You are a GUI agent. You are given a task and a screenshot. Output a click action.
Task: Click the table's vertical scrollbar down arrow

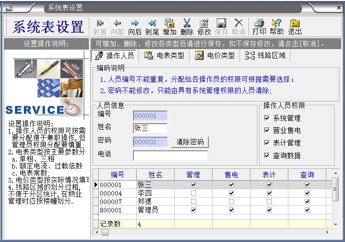(x=335, y=224)
